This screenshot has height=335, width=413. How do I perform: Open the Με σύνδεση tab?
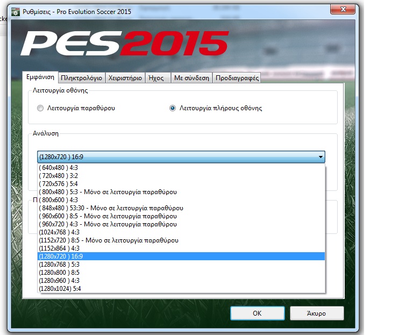(x=191, y=78)
